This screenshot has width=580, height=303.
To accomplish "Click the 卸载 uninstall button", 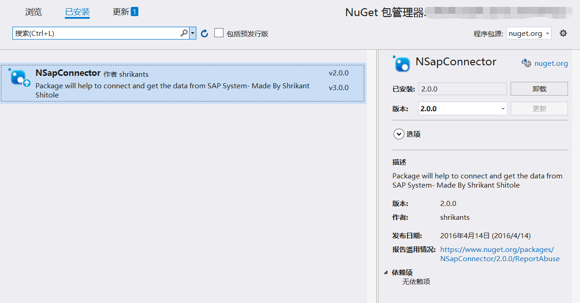I will point(539,89).
